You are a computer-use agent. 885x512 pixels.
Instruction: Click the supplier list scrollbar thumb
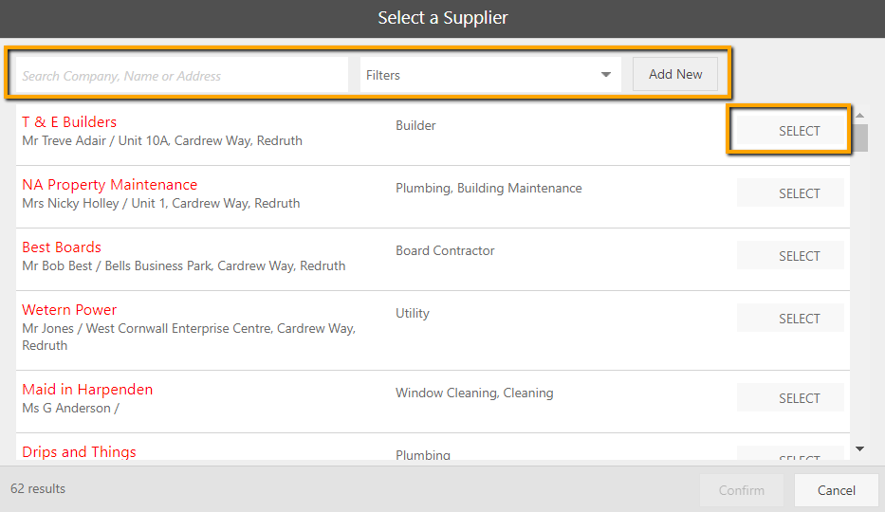(859, 137)
